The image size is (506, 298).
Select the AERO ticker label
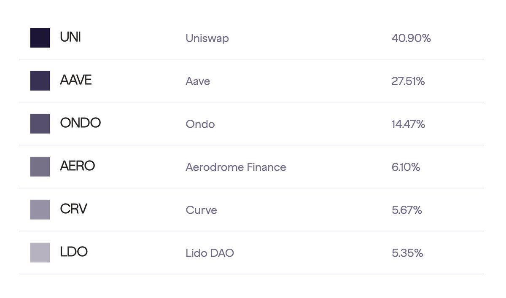click(78, 166)
